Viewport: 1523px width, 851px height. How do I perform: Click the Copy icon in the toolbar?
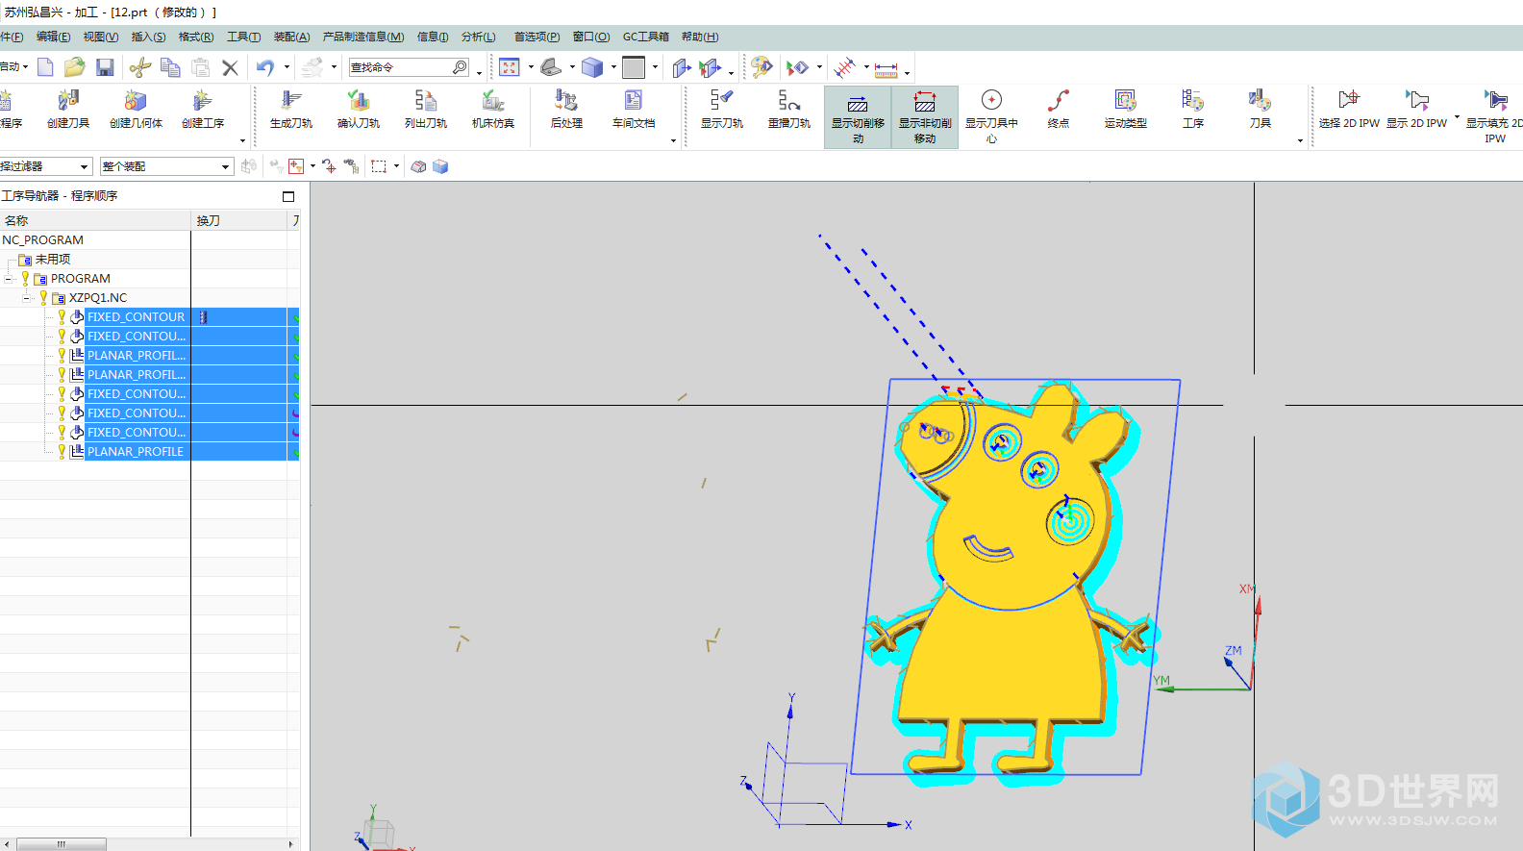[170, 67]
